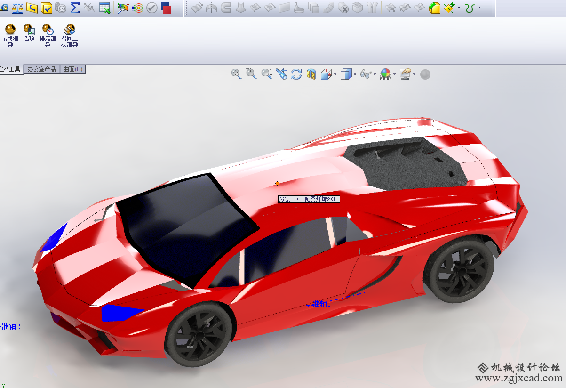The image size is (566, 388).
Task: Expand the Curves dropdown arrow
Action: (479, 8)
